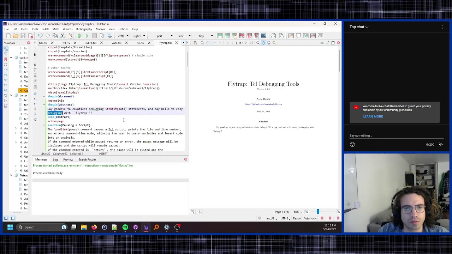
Task: Close the messages panel
Action: (186, 159)
